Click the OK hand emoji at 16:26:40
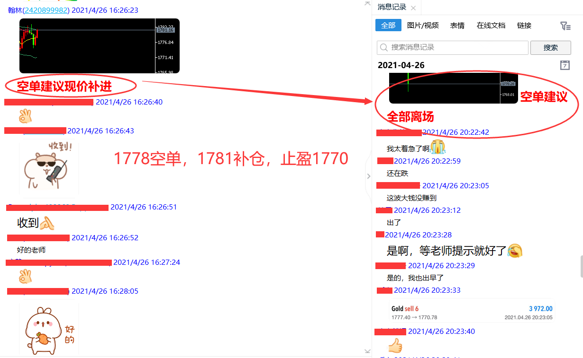The image size is (583, 358). pyautogui.click(x=25, y=116)
